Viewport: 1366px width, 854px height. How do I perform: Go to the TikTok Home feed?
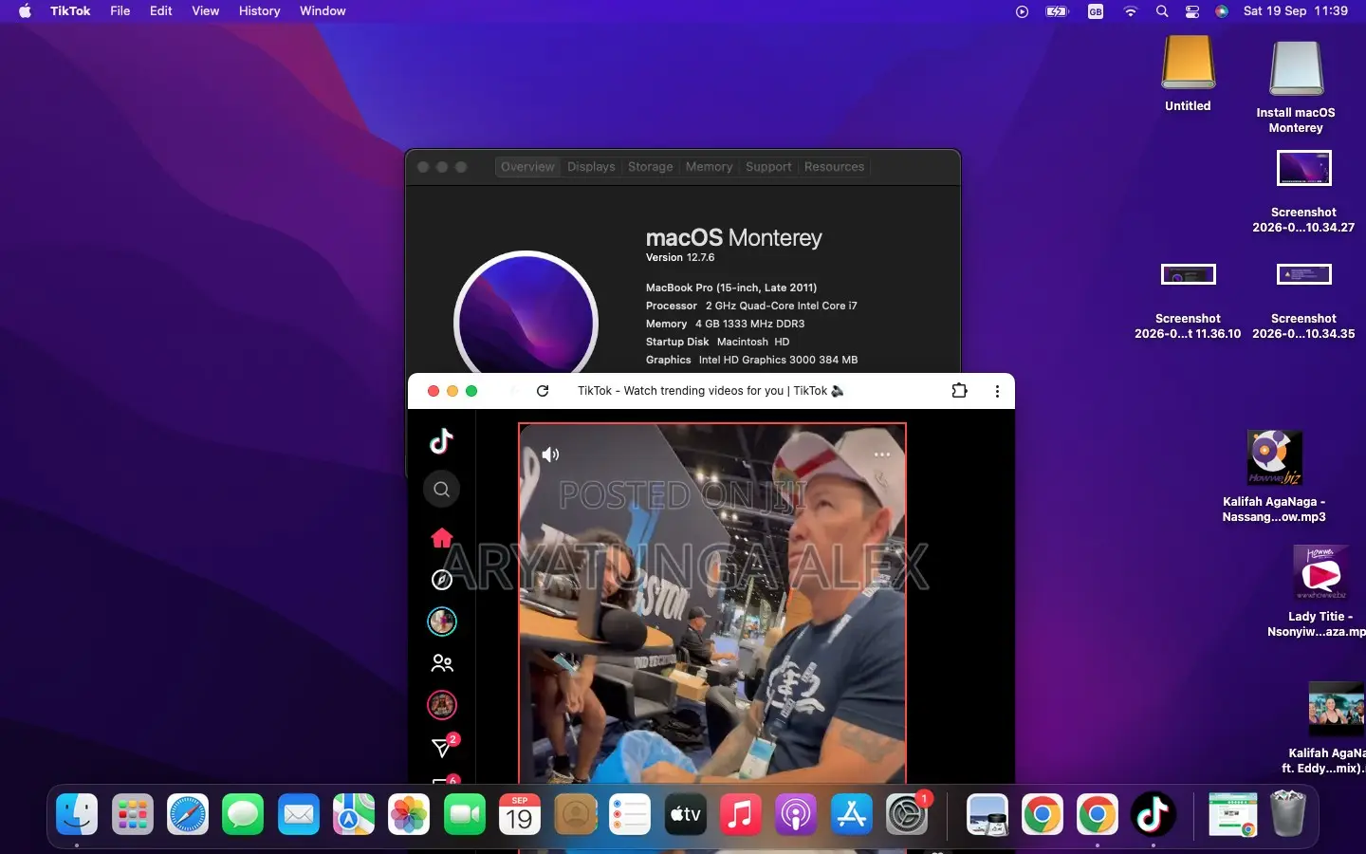[441, 538]
